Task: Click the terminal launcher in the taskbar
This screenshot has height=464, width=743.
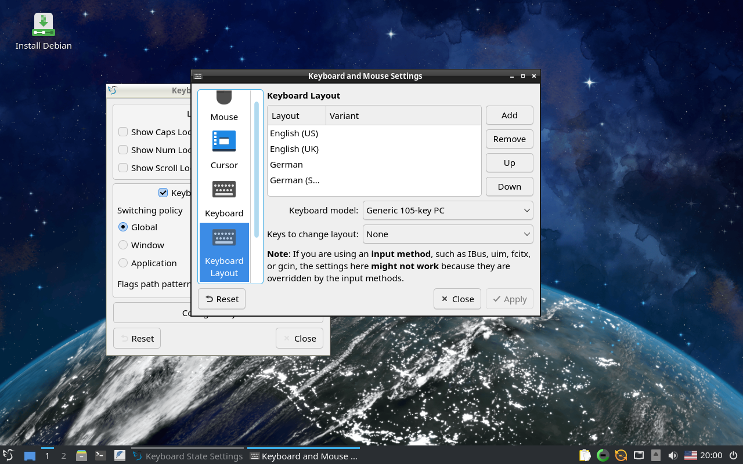Action: click(x=100, y=456)
